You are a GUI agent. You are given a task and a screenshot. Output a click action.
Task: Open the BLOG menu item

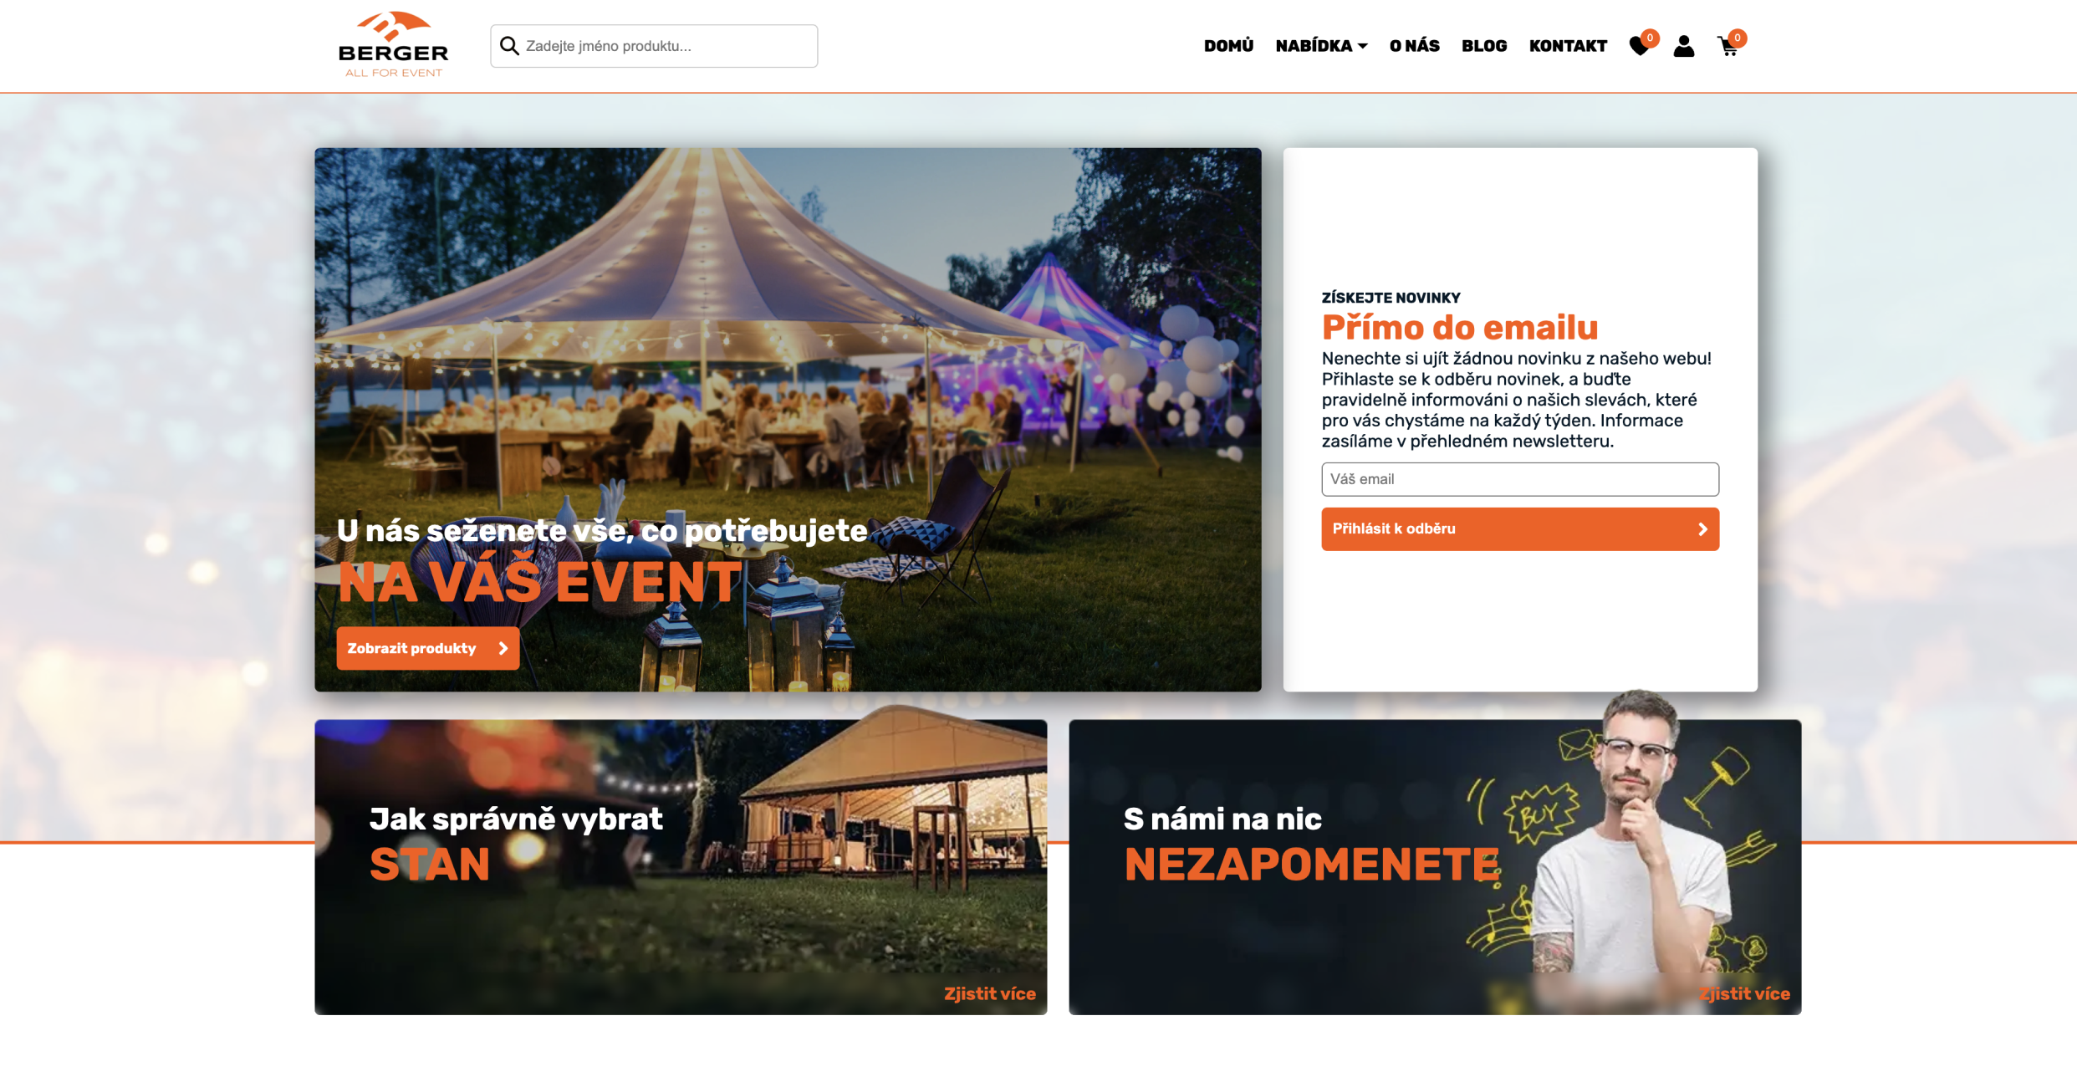pos(1484,46)
